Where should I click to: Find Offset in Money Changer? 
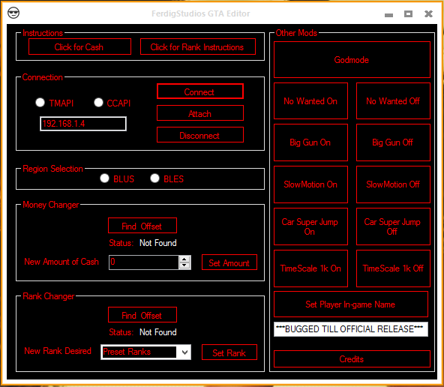pyautogui.click(x=142, y=226)
